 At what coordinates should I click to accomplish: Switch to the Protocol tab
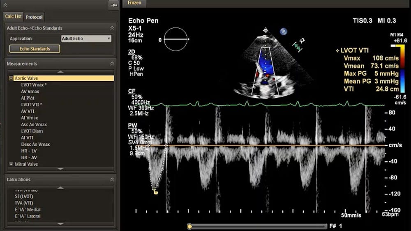[34, 17]
